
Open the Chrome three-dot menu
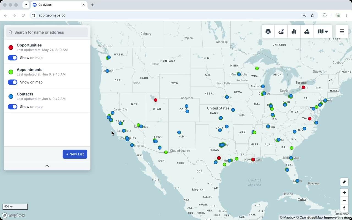[346, 15]
